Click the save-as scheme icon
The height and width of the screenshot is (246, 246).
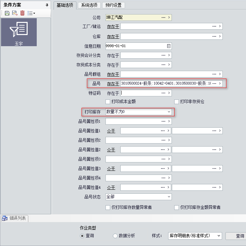click(x=15, y=13)
